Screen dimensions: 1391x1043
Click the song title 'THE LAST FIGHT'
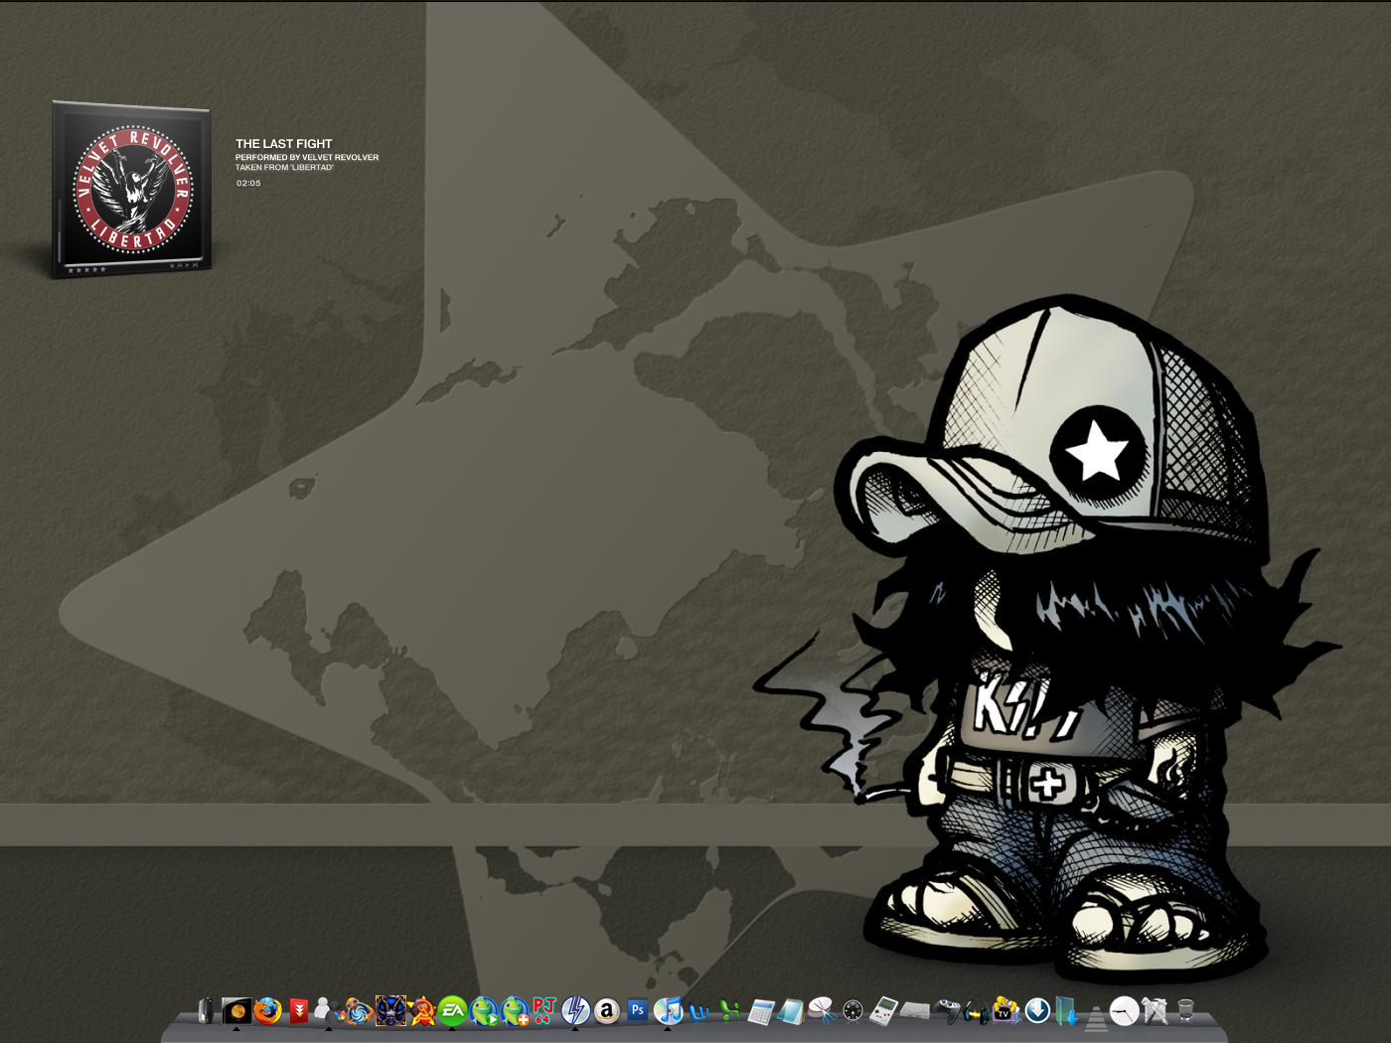[283, 144]
